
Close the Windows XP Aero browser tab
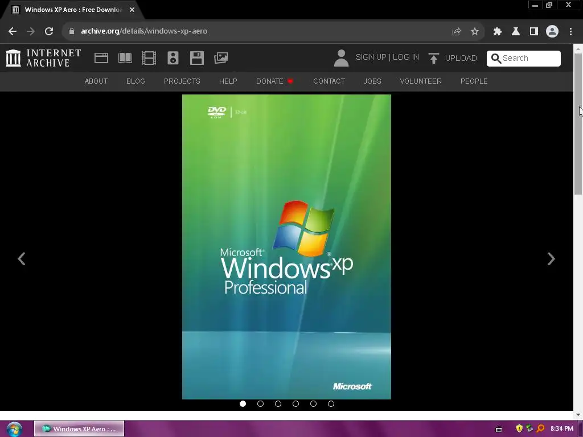coord(132,10)
